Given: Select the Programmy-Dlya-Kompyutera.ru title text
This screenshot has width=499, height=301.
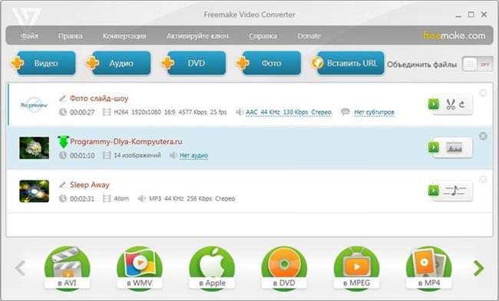Looking at the screenshot, I should [x=126, y=142].
